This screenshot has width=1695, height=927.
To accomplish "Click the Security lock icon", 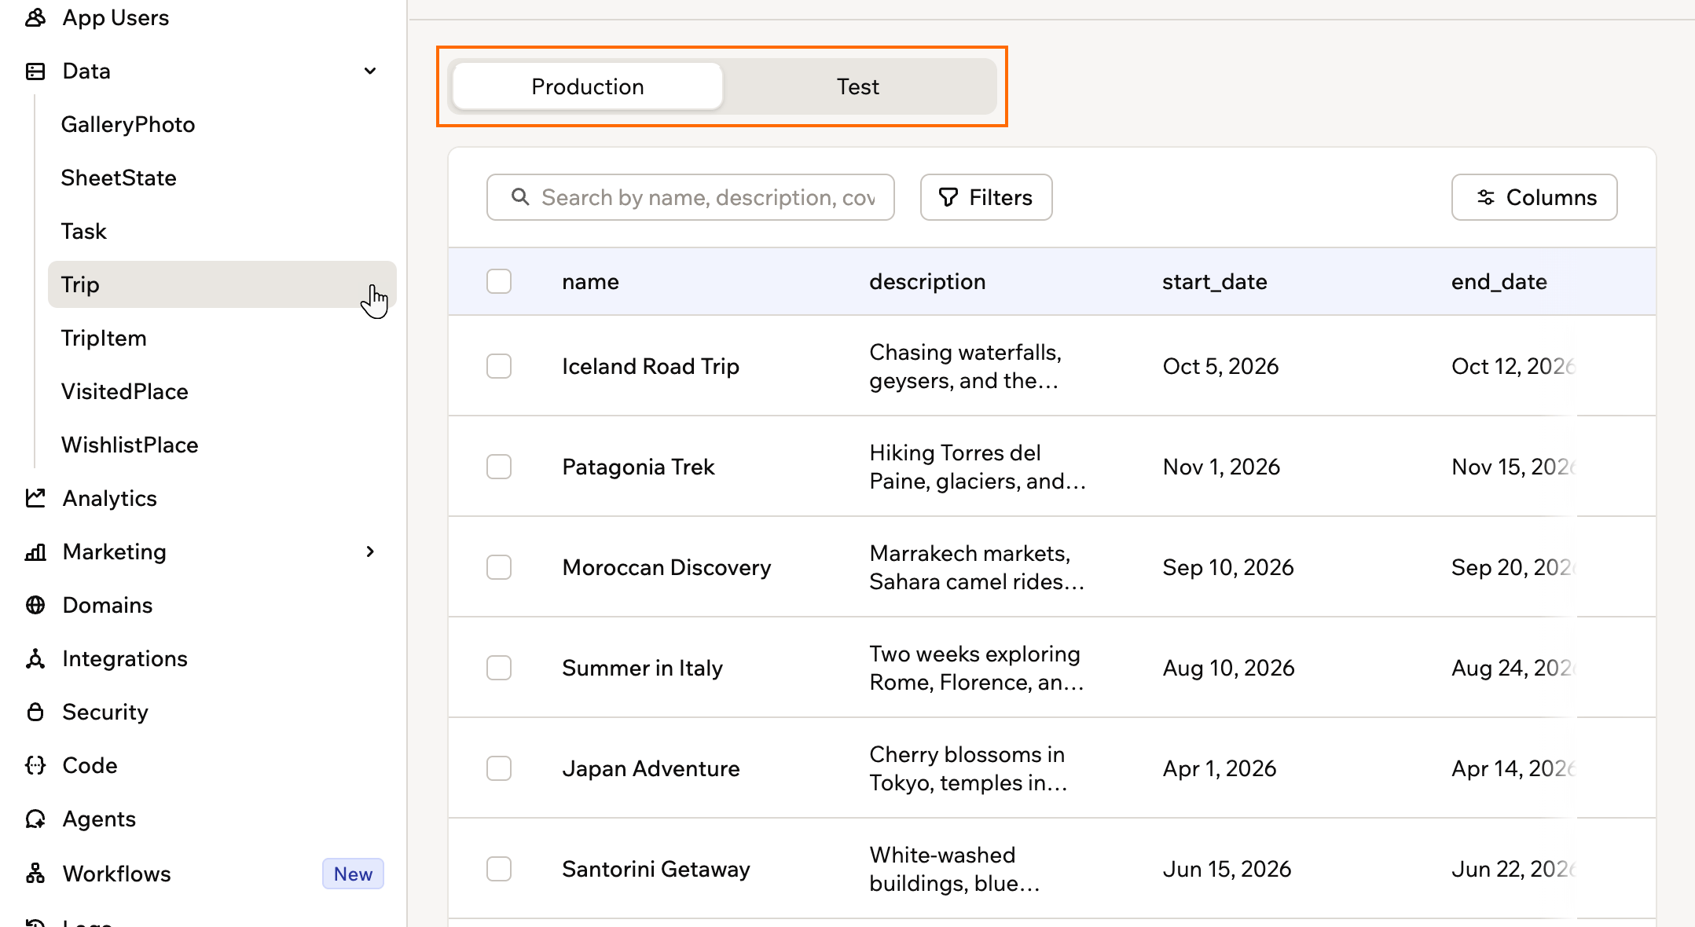I will [35, 712].
